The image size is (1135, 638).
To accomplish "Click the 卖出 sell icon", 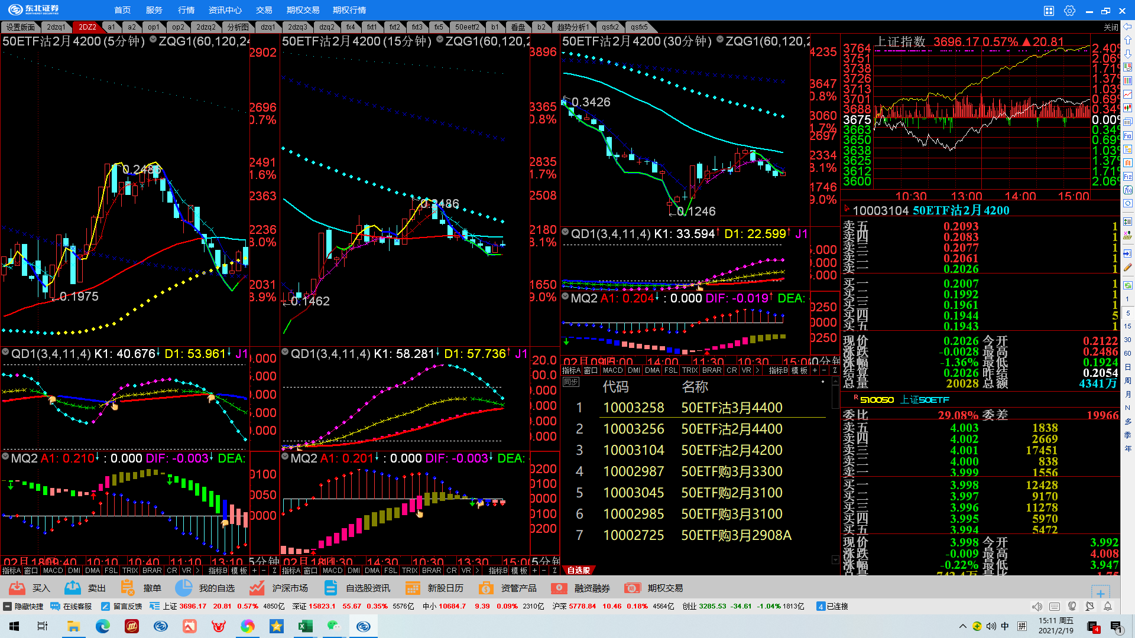I will click(x=73, y=588).
